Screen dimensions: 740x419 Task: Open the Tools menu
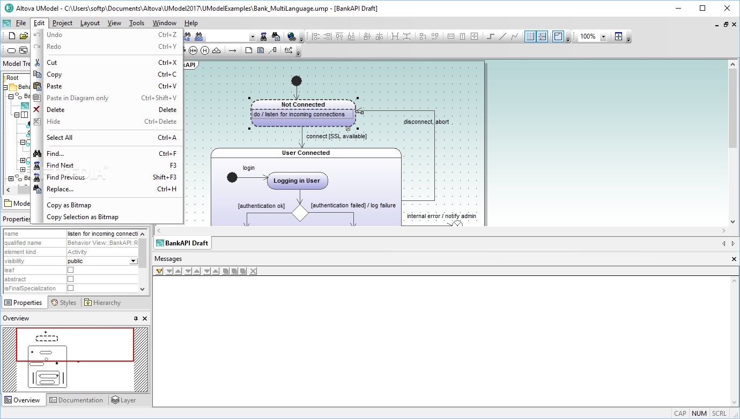(137, 23)
